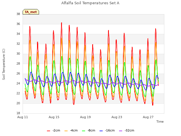Toggle the -8cm series in legend
This screenshot has width=181, height=136.
coord(89,131)
